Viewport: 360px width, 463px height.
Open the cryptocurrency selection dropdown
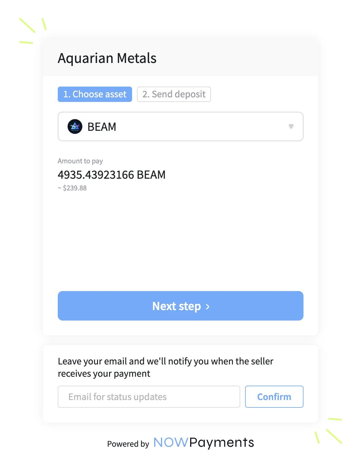(x=180, y=126)
